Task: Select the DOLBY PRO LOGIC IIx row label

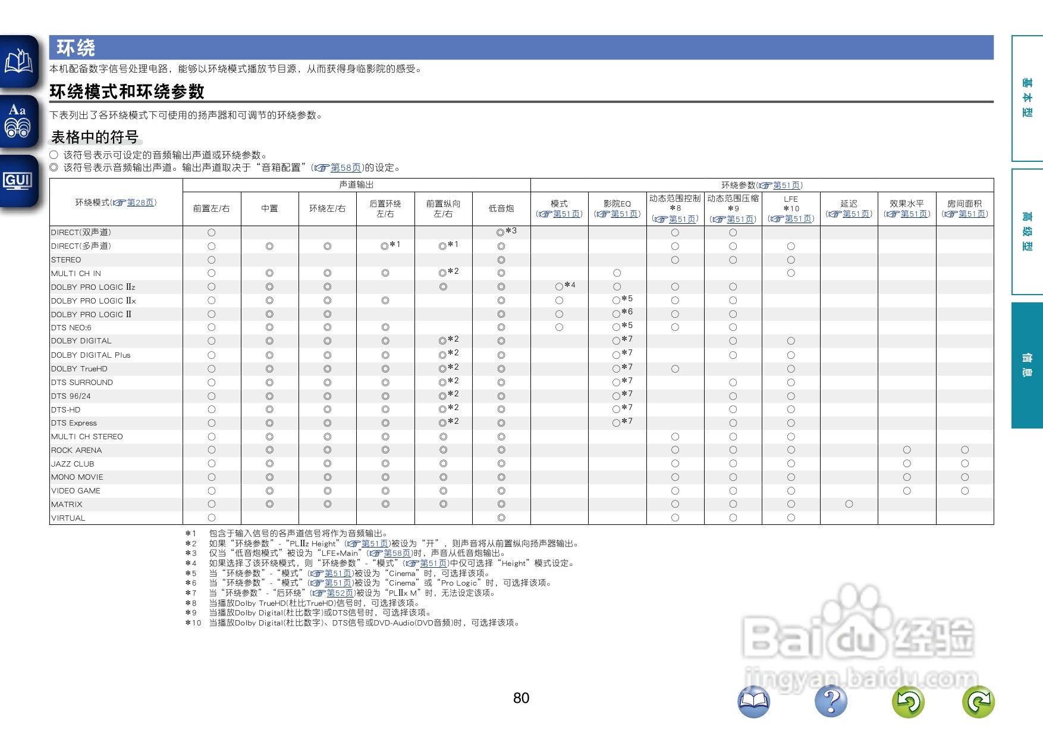Action: pos(93,301)
